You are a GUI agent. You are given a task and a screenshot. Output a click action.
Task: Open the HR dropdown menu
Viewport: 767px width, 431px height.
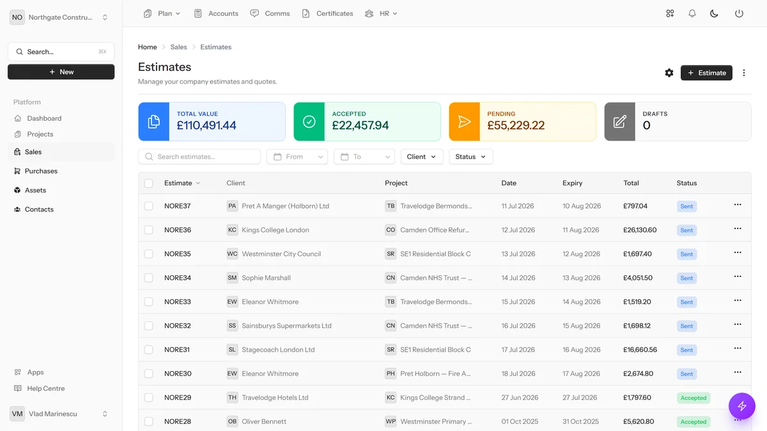tap(381, 13)
